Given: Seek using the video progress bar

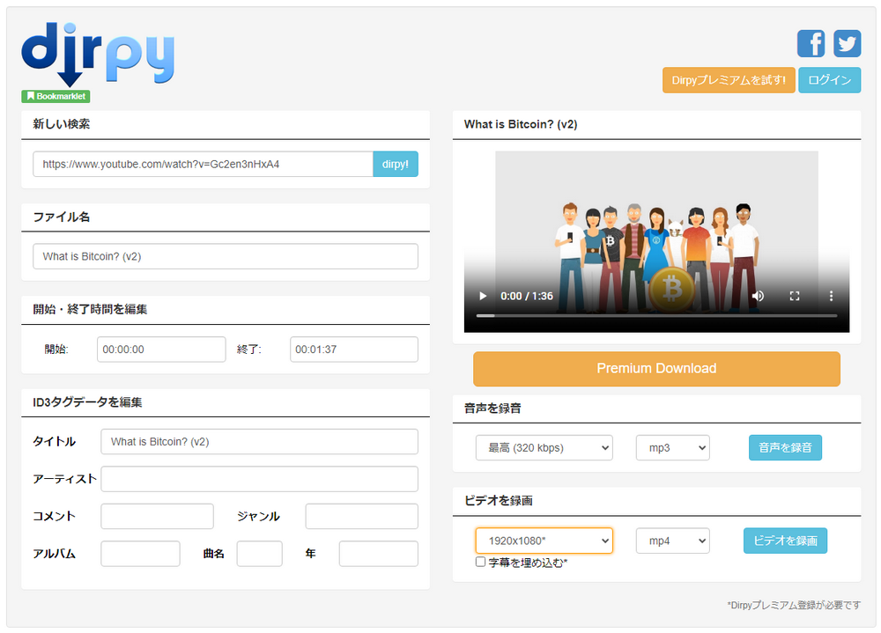Looking at the screenshot, I should point(656,315).
